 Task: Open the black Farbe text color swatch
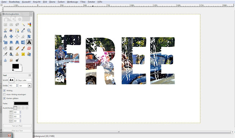coord(21,103)
